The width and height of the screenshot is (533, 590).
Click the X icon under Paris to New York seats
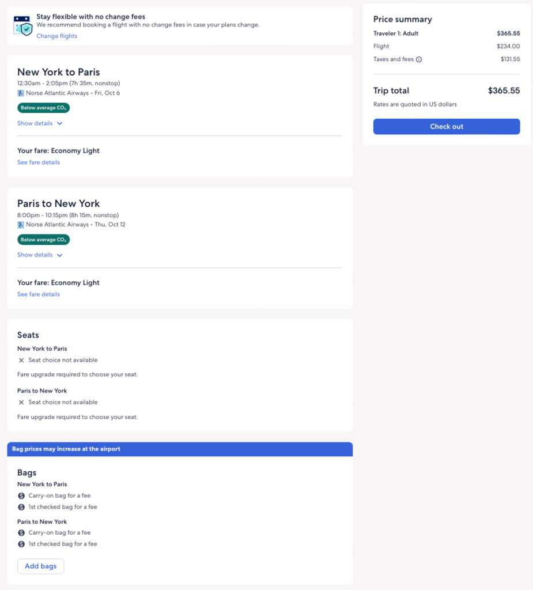point(21,402)
